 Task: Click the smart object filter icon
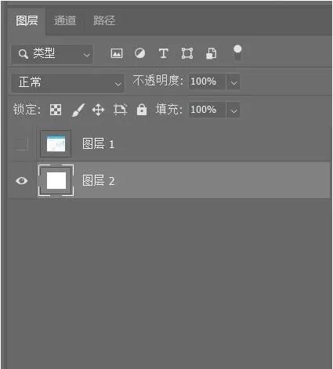(211, 53)
